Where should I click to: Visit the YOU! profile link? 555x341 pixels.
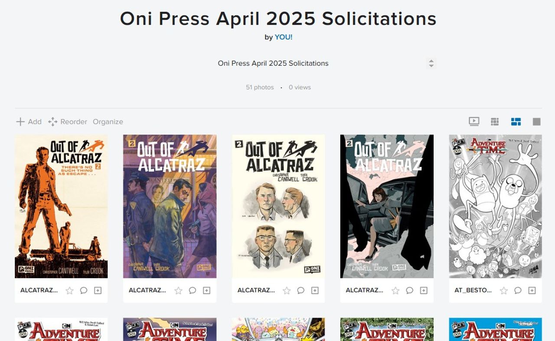pyautogui.click(x=284, y=37)
